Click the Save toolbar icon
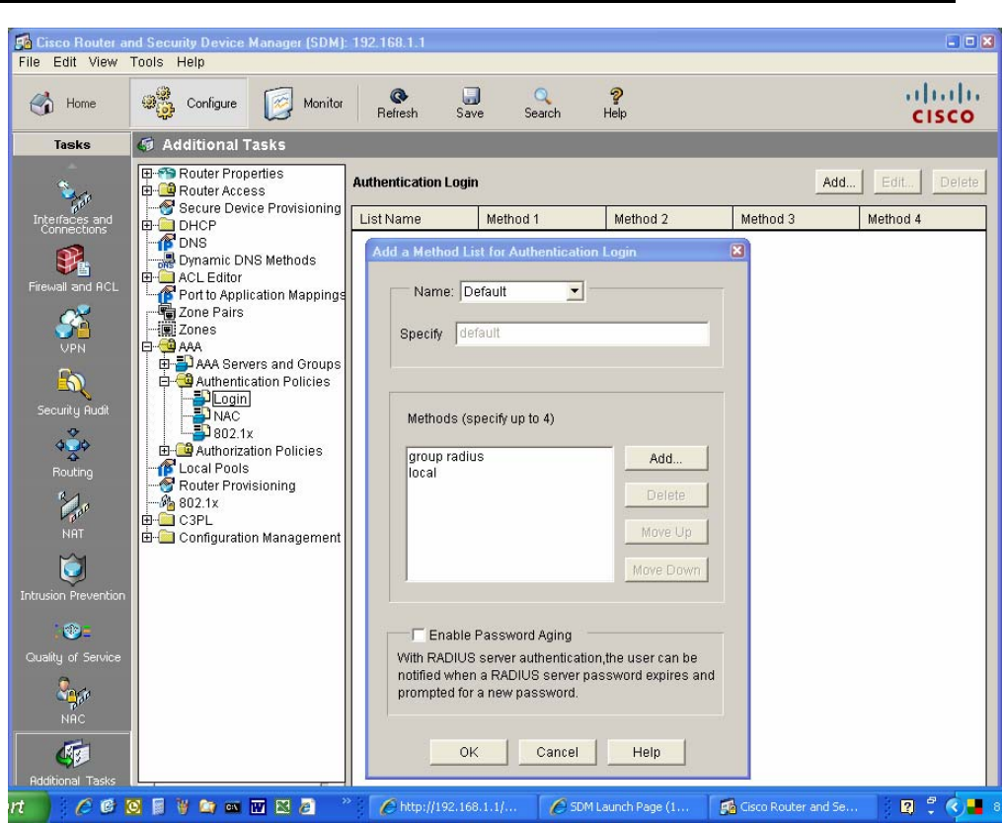 coord(470,104)
